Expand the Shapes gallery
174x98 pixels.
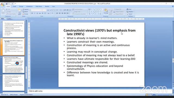(102, 14)
